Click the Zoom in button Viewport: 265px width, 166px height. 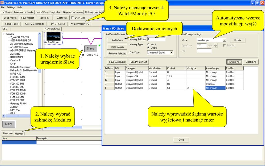[x=45, y=18]
